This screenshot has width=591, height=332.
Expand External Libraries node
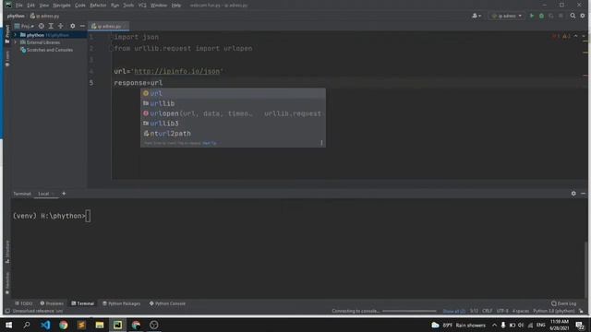pos(16,42)
